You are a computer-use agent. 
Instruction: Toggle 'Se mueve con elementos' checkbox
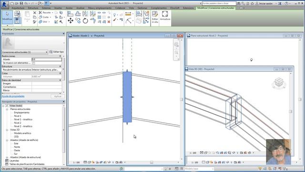pyautogui.click(x=34, y=63)
